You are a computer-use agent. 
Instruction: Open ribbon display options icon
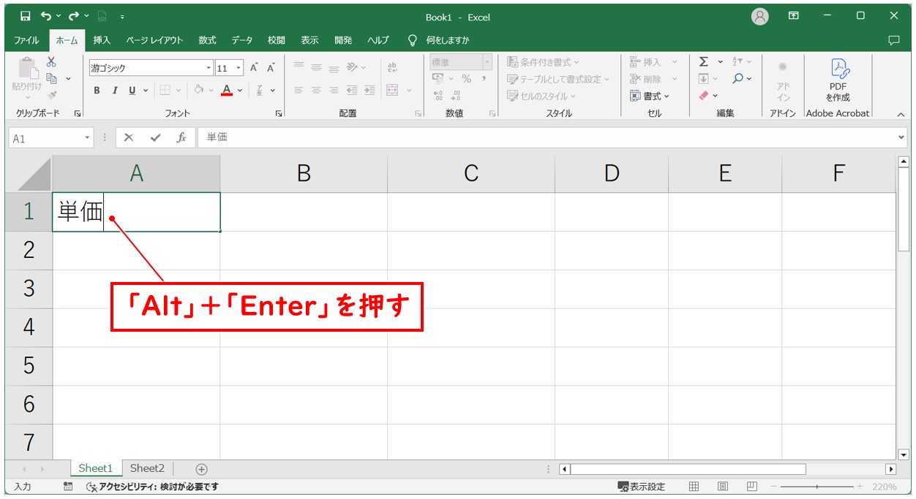pos(794,16)
